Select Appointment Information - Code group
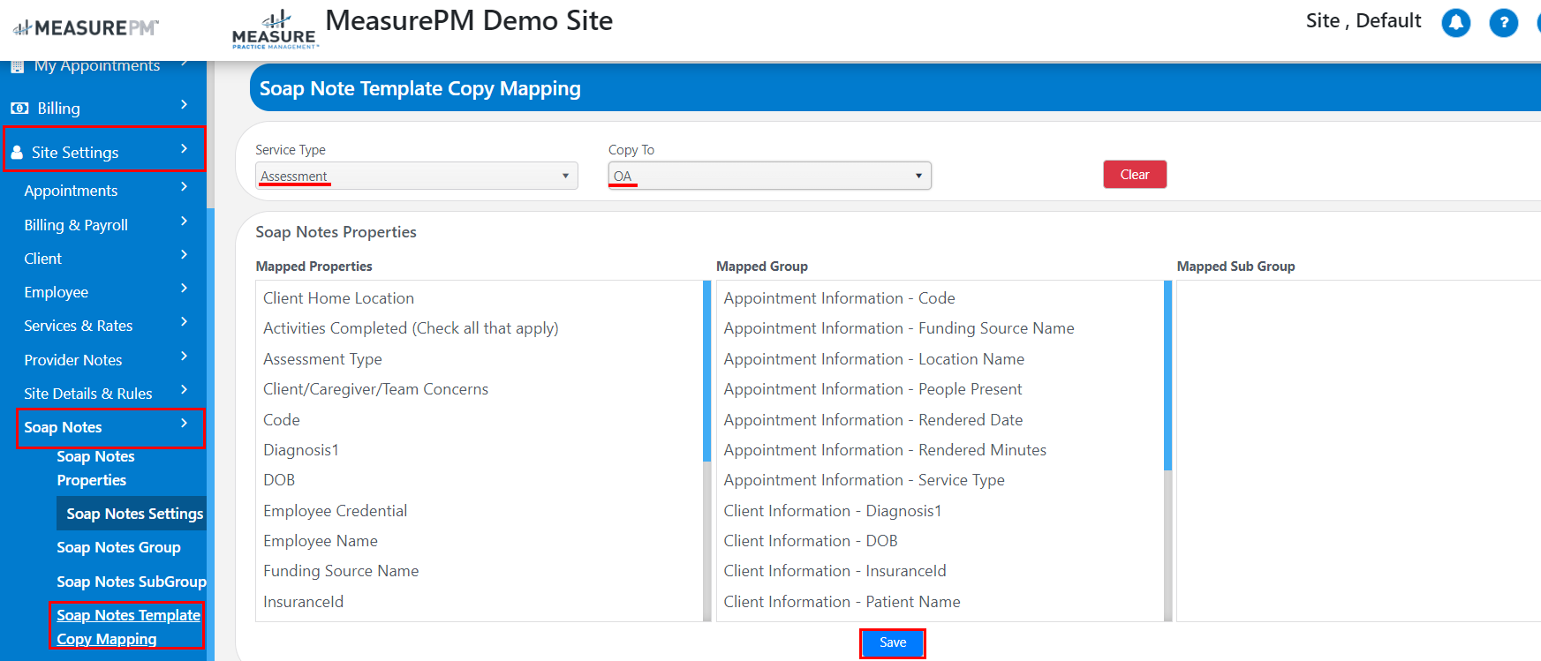The width and height of the screenshot is (1541, 661). click(839, 298)
